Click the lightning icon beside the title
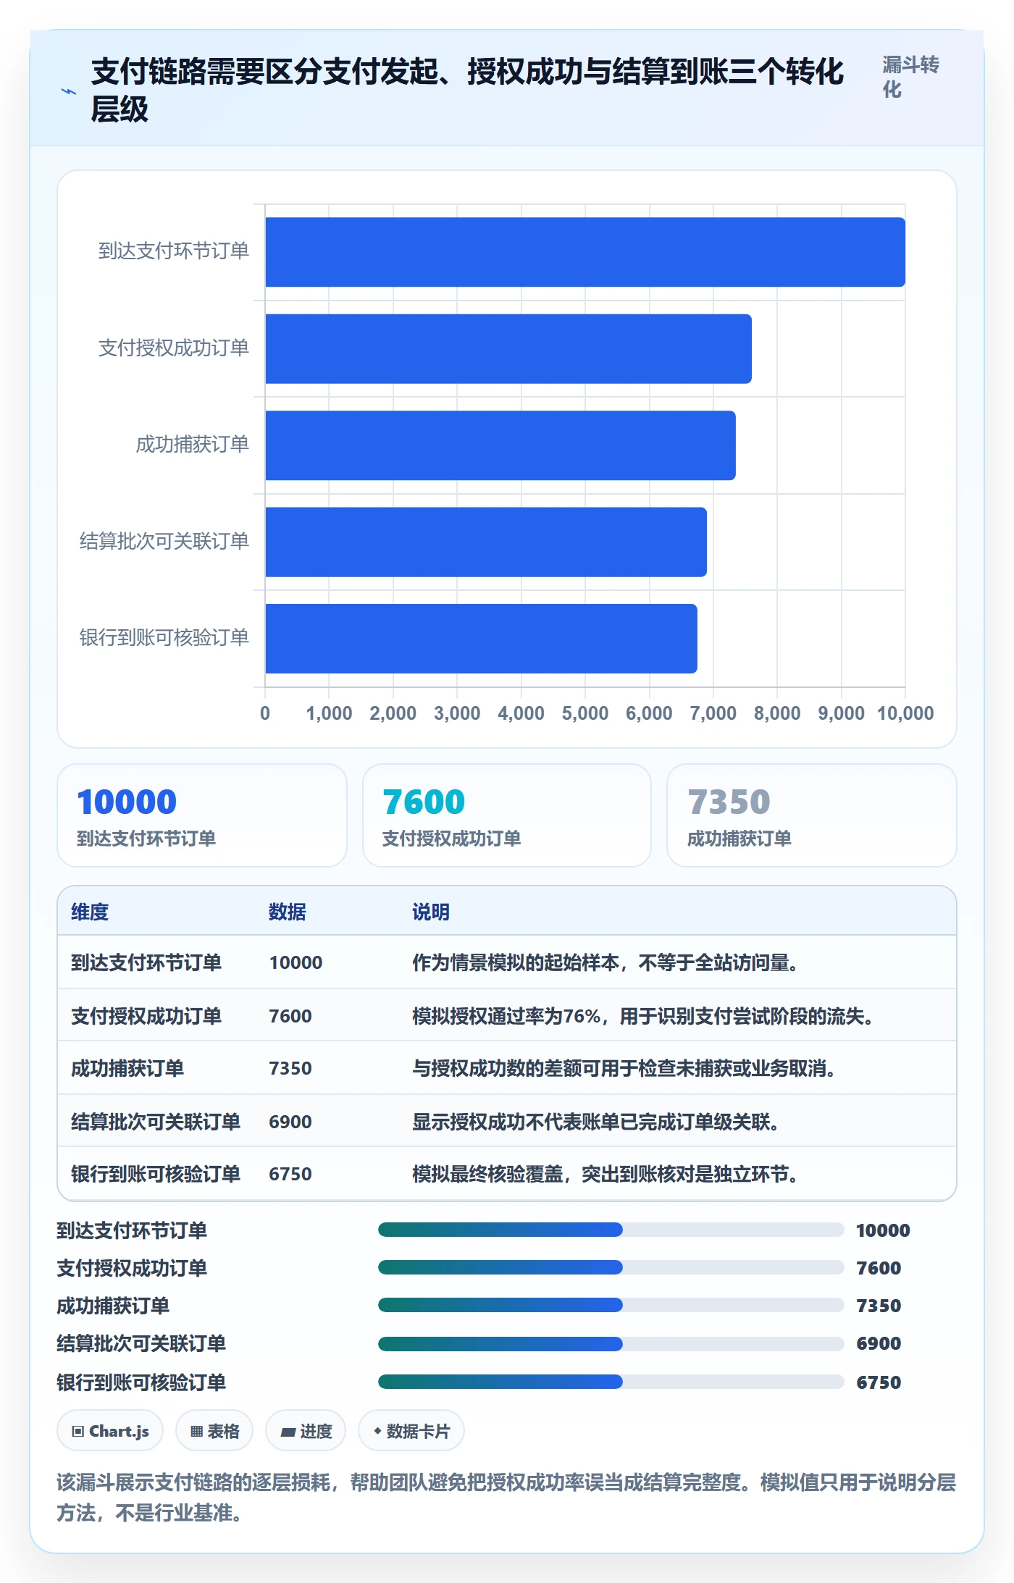 coord(69,92)
